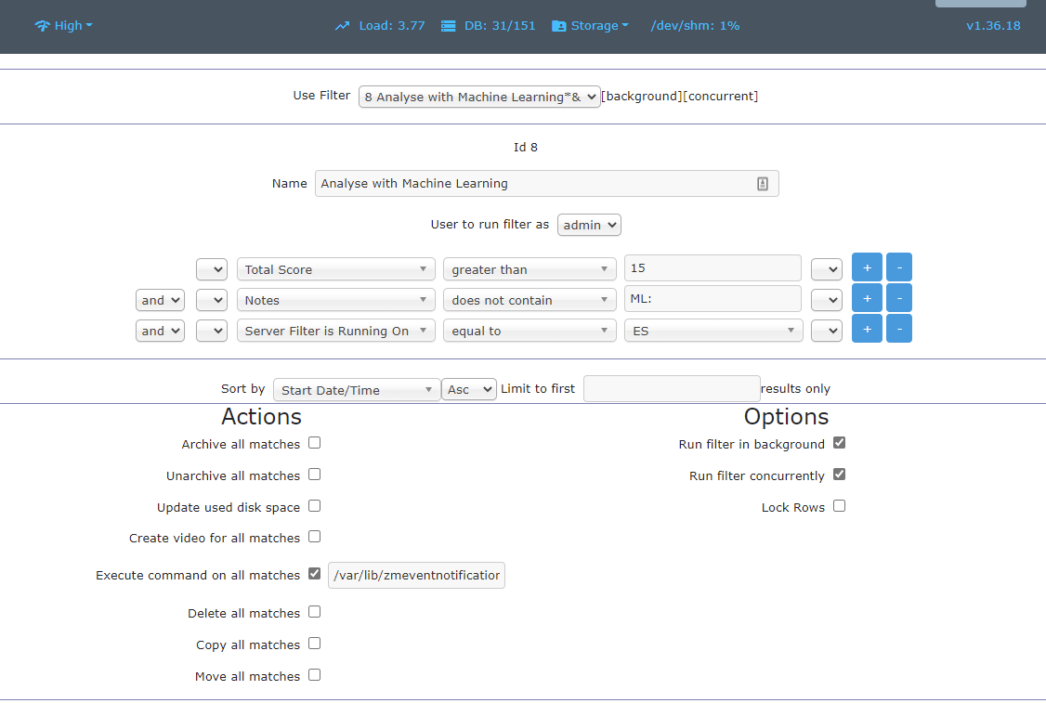The height and width of the screenshot is (703, 1046).
Task: Open closing-bracket dropdown on Notes row
Action: coord(827,300)
